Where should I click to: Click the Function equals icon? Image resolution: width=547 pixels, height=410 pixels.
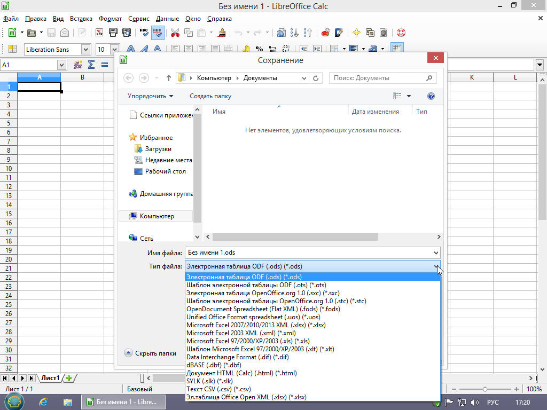click(x=105, y=65)
